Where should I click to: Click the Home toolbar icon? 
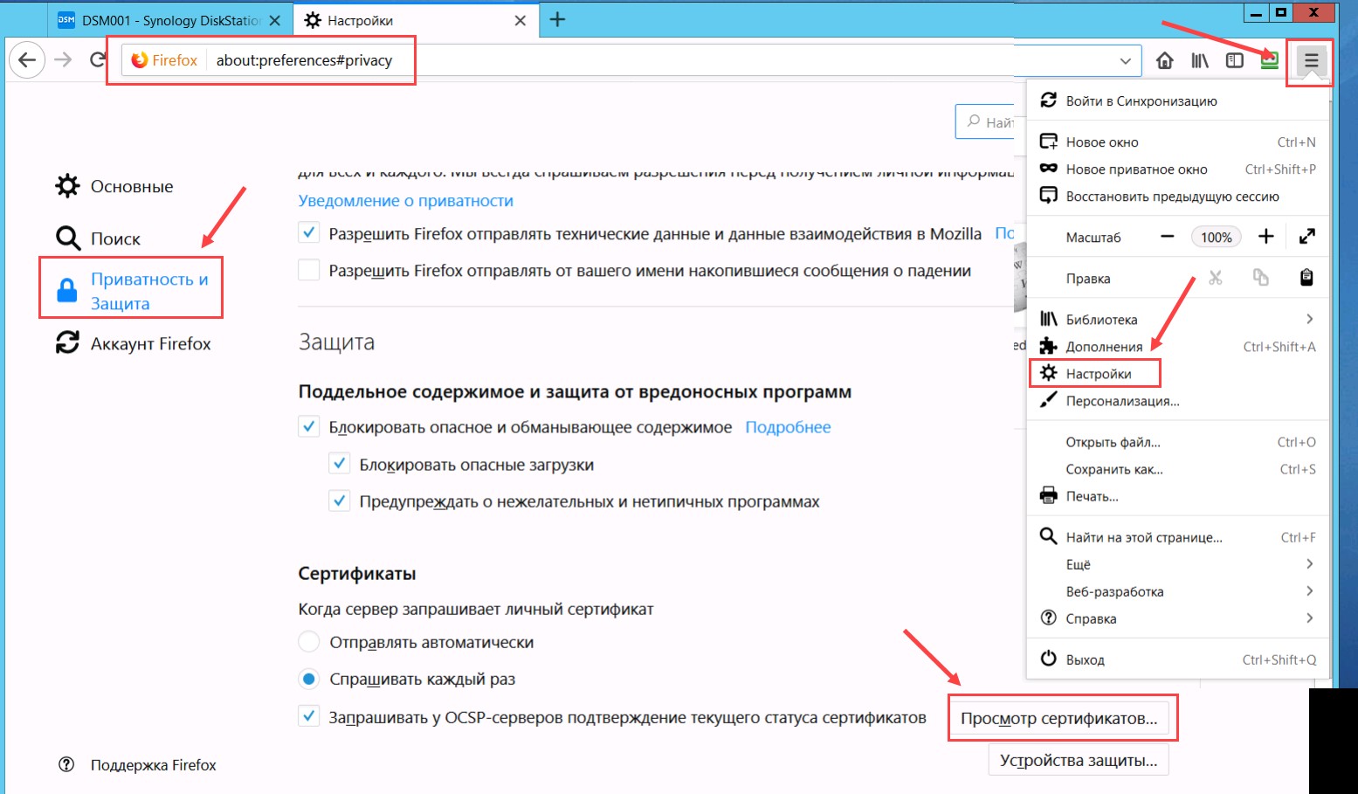point(1164,60)
